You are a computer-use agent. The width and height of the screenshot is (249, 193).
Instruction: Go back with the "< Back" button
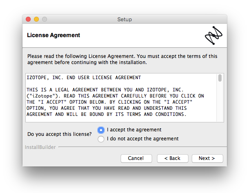coord(173,158)
